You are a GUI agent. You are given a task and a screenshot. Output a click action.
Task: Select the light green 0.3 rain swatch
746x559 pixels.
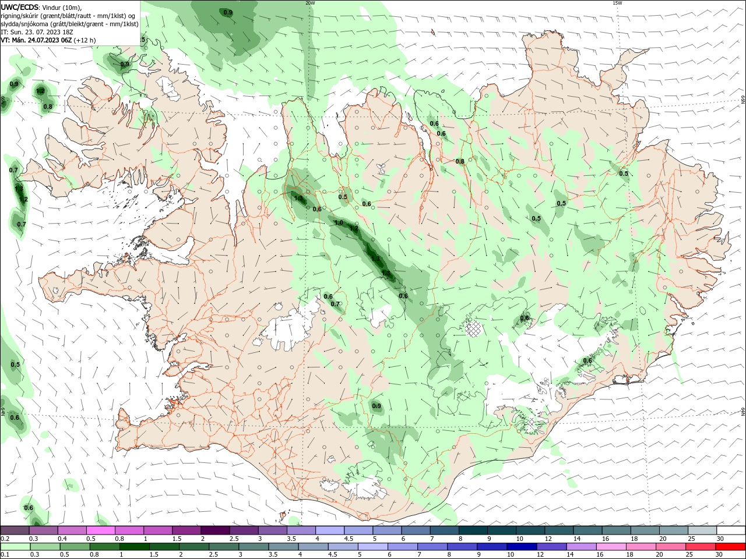(45, 547)
